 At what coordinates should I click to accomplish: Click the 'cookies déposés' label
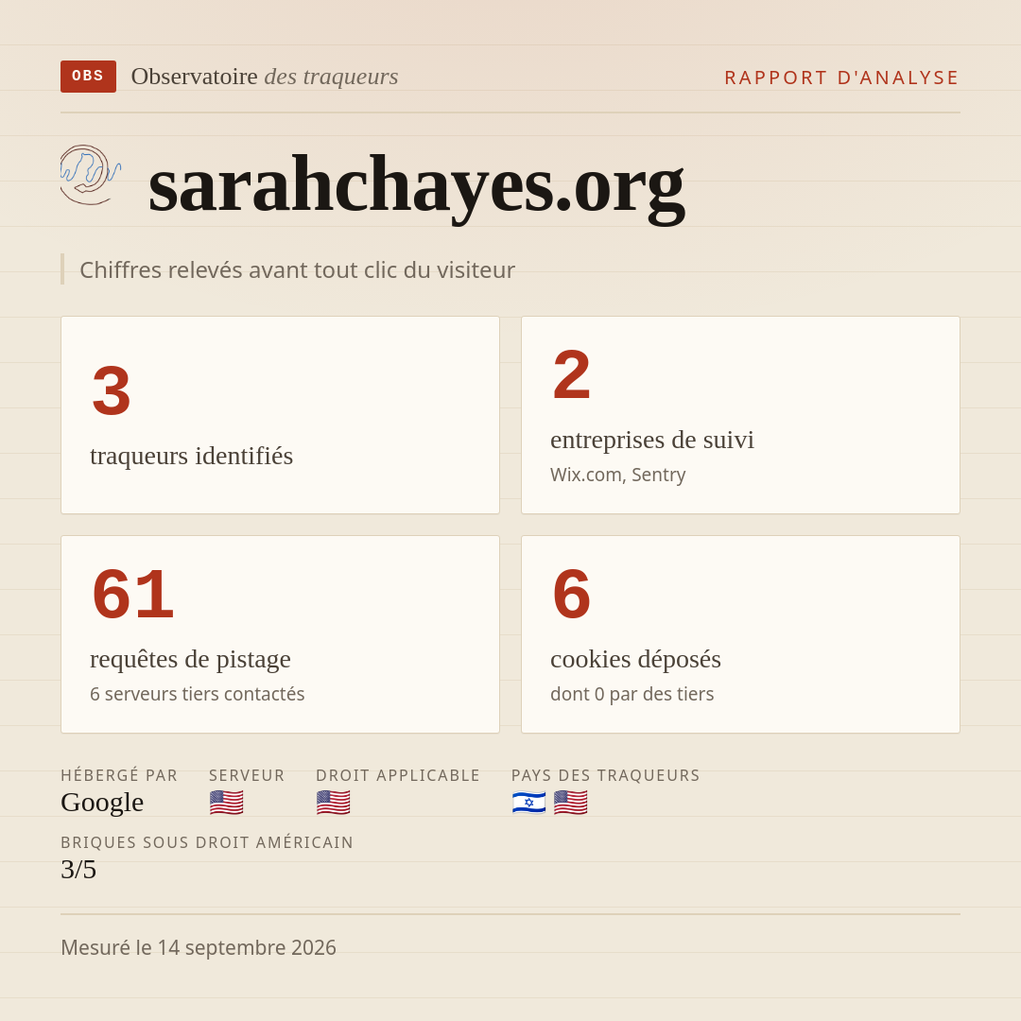point(635,659)
